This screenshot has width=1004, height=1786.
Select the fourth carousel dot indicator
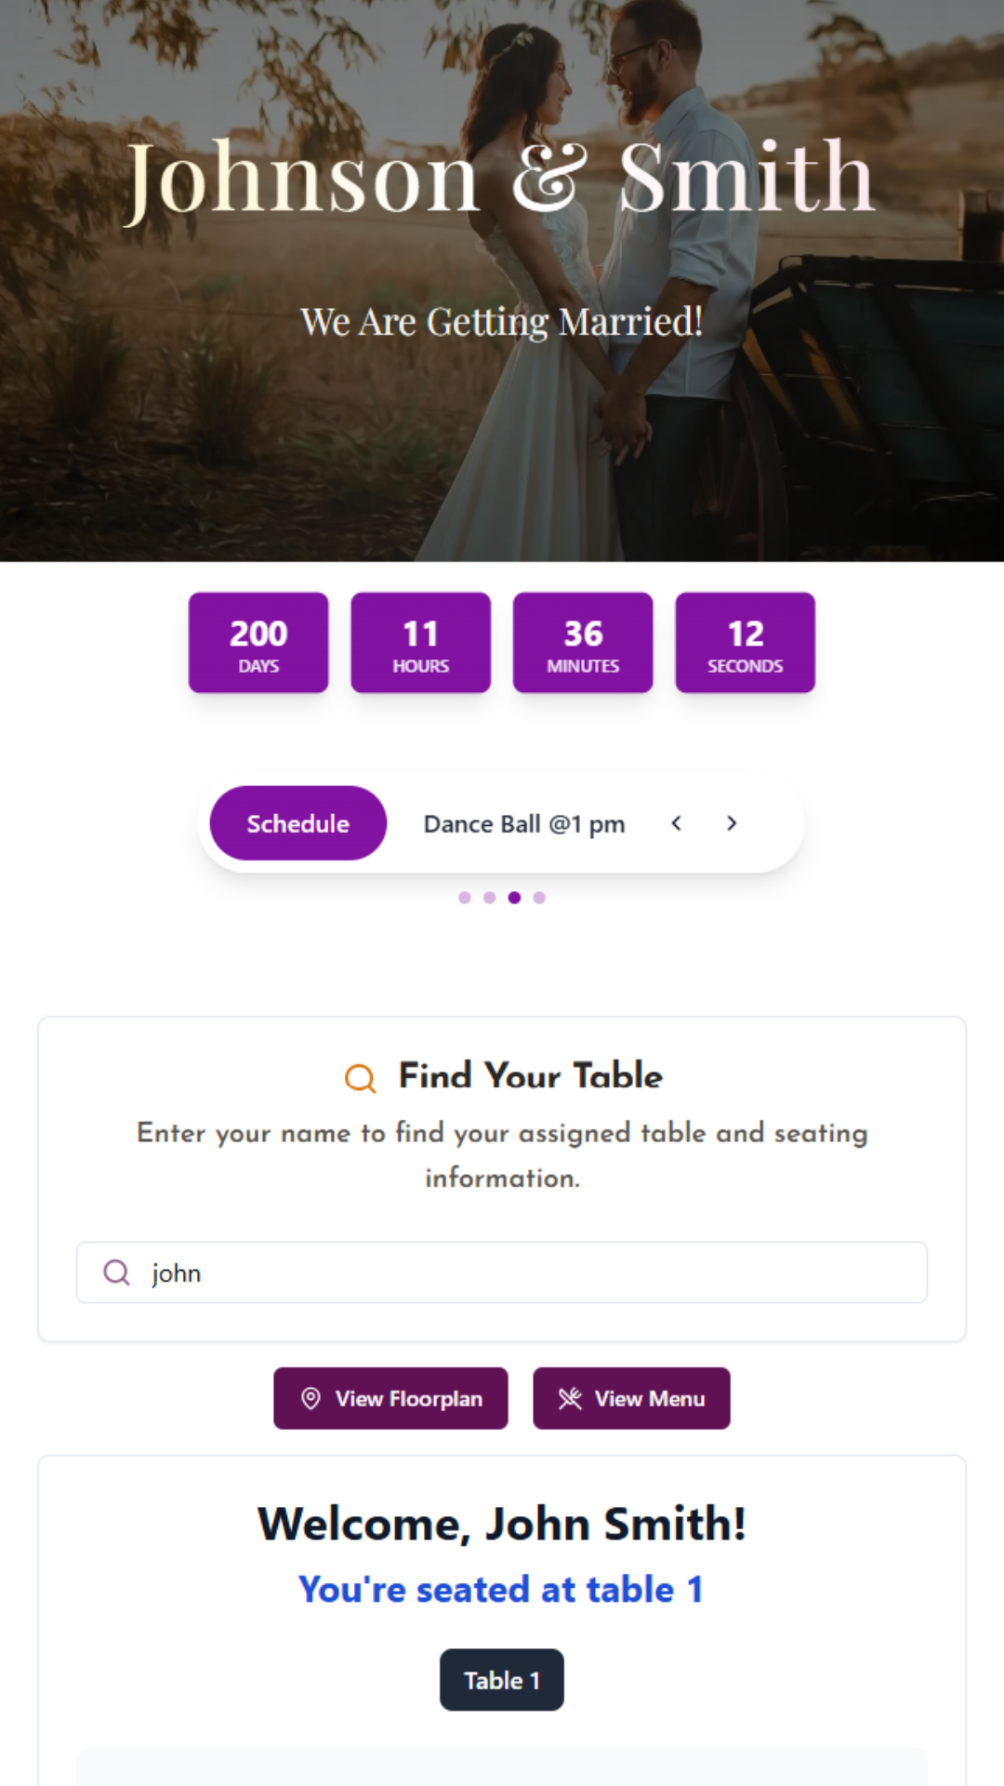(x=538, y=898)
